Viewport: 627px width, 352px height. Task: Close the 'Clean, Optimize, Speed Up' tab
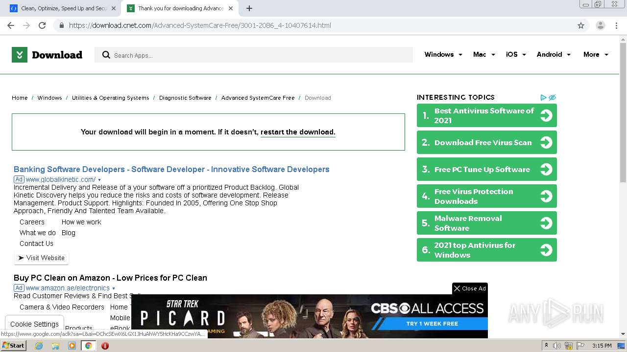(x=113, y=8)
